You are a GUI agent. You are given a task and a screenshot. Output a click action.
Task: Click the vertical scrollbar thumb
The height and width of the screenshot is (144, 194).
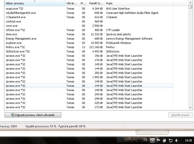point(190,7)
